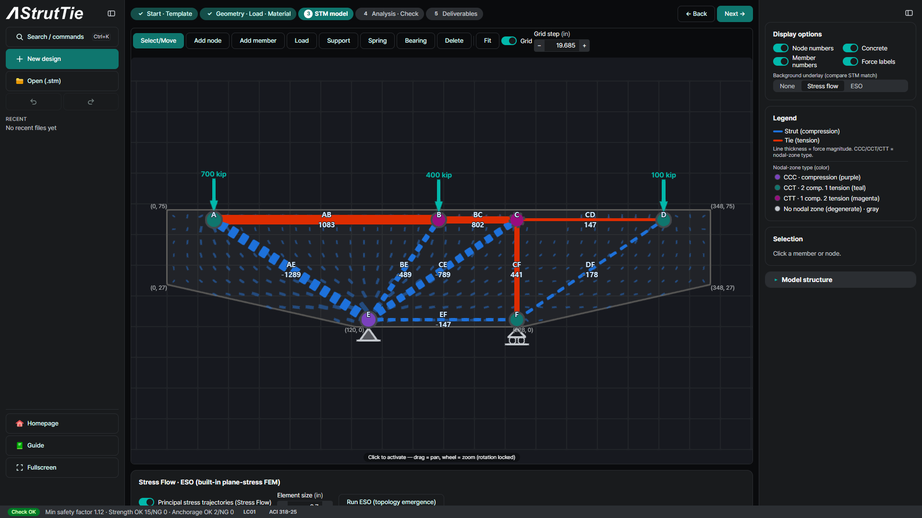Viewport: 922px width, 518px height.
Task: Increase grid step with plus button
Action: click(x=584, y=46)
